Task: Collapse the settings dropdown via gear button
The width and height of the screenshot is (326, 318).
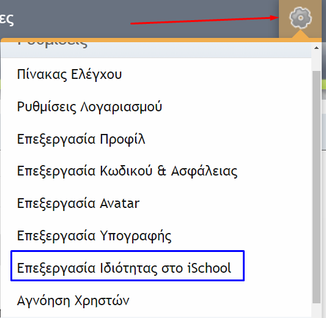Action: [300, 18]
